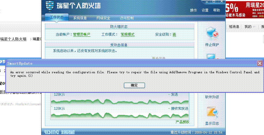Click the 产品授权 link
Image resolution: width=264 pixels, height=135 pixels.
pyautogui.click(x=182, y=122)
